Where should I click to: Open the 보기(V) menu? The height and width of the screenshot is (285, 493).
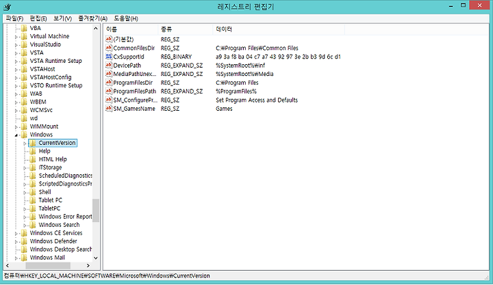(x=62, y=18)
